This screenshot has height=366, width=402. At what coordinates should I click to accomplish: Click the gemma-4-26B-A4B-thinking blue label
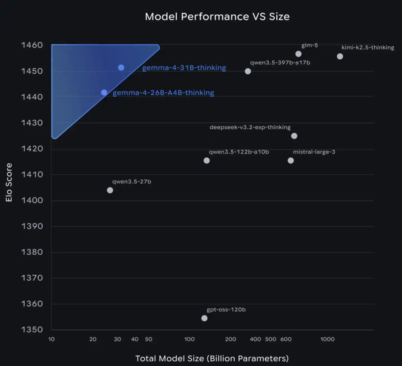[x=163, y=93]
